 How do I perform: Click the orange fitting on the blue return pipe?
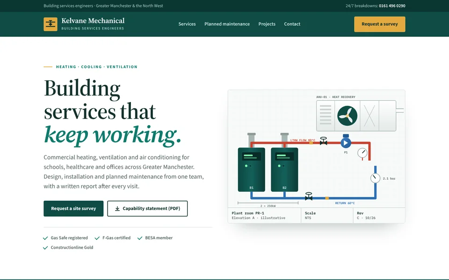pyautogui.click(x=327, y=198)
